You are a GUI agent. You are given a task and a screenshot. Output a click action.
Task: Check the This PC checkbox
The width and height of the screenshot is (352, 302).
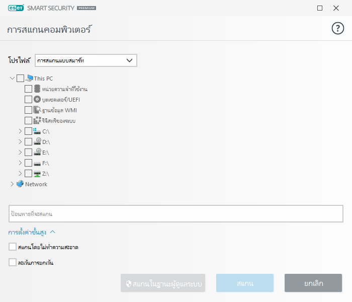click(20, 78)
